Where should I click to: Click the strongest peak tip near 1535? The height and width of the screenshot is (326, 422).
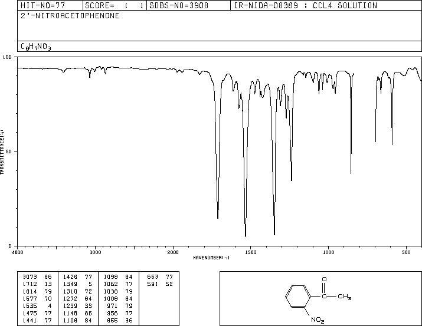[246, 236]
